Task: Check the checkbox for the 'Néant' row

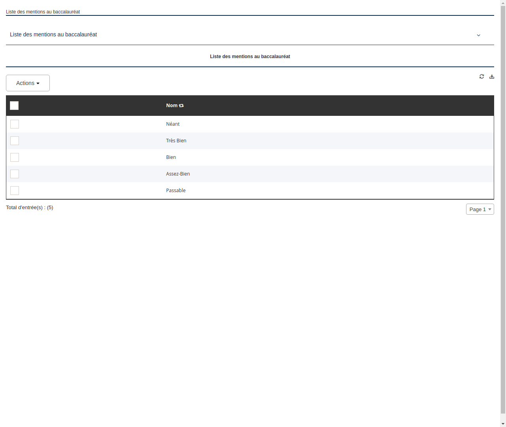Action: tap(15, 124)
